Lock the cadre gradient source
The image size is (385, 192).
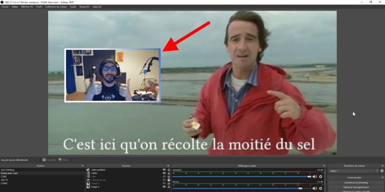coord(169,170)
